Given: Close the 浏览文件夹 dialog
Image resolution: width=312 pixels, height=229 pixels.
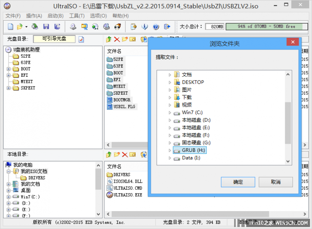Looking at the screenshot, I should [293, 42].
